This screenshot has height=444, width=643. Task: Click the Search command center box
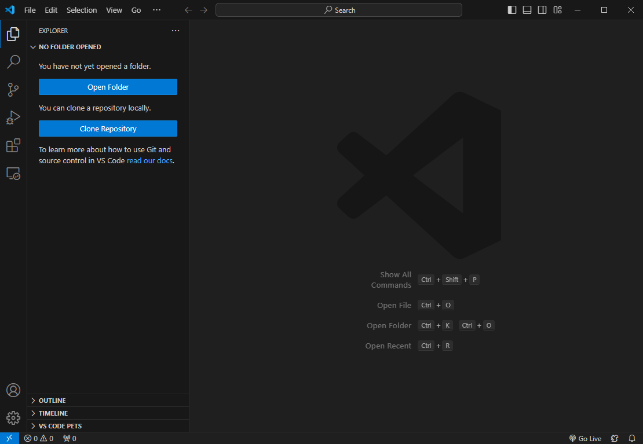coord(339,10)
